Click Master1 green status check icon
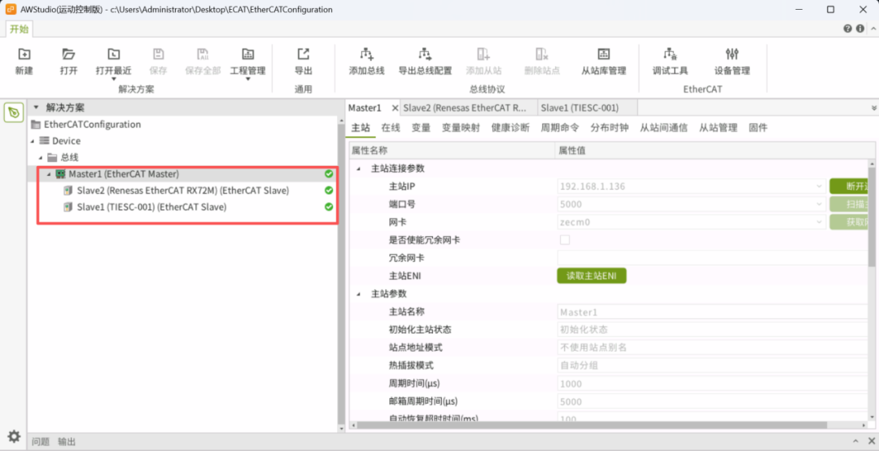The image size is (879, 451). (329, 174)
